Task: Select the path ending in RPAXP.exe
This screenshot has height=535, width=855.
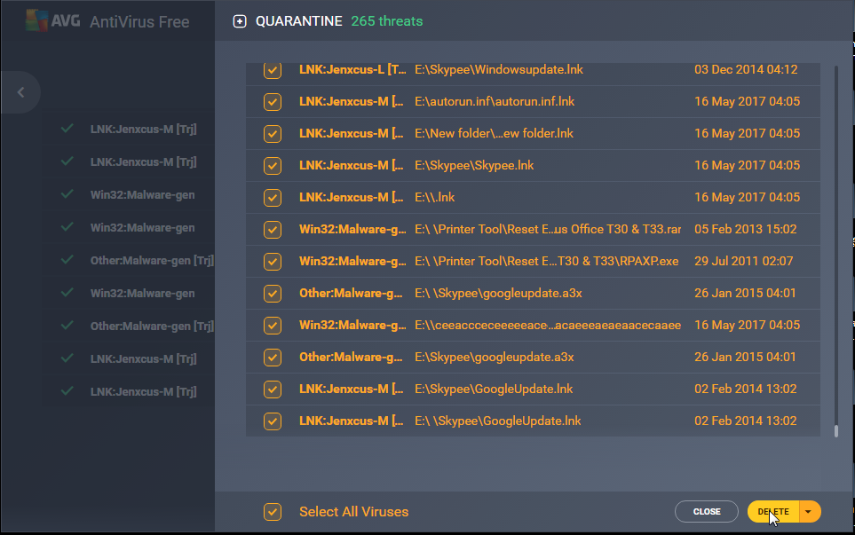Action: coord(547,261)
